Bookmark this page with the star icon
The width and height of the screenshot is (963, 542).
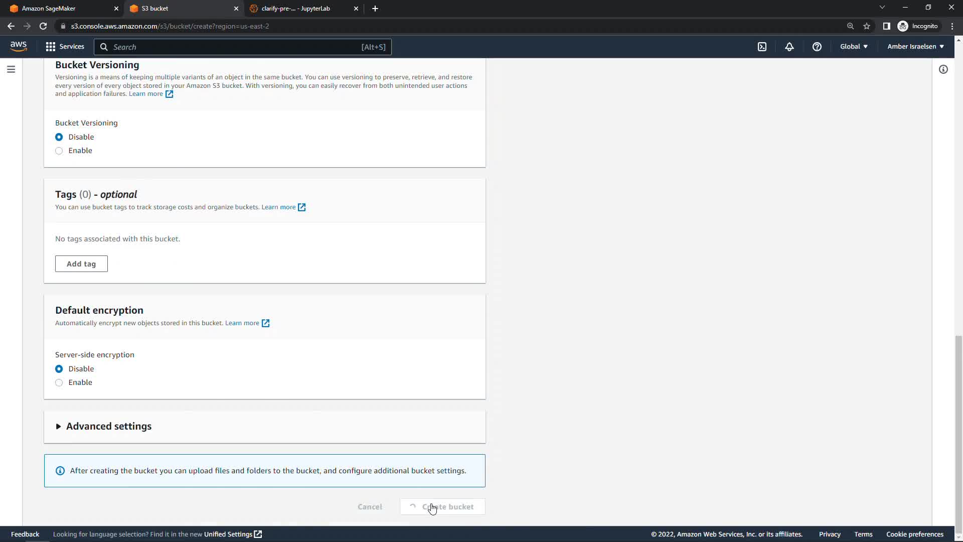(x=866, y=26)
